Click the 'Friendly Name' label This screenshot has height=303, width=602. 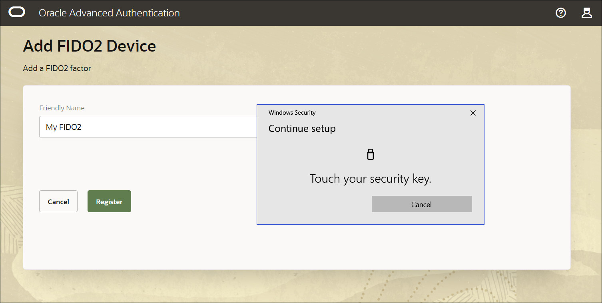pyautogui.click(x=62, y=108)
